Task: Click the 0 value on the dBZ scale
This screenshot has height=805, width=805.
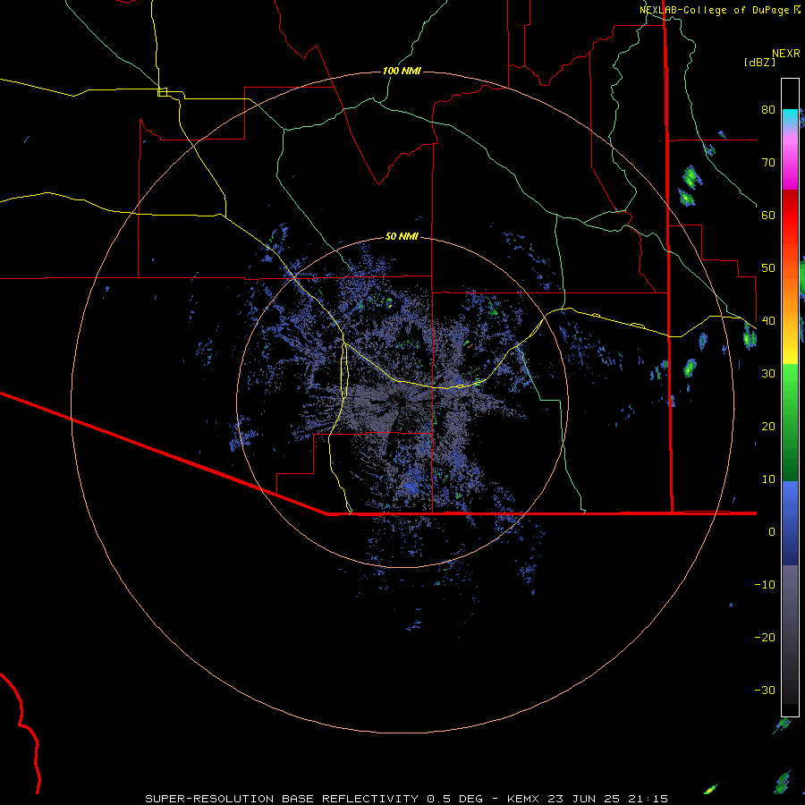Action: point(772,532)
